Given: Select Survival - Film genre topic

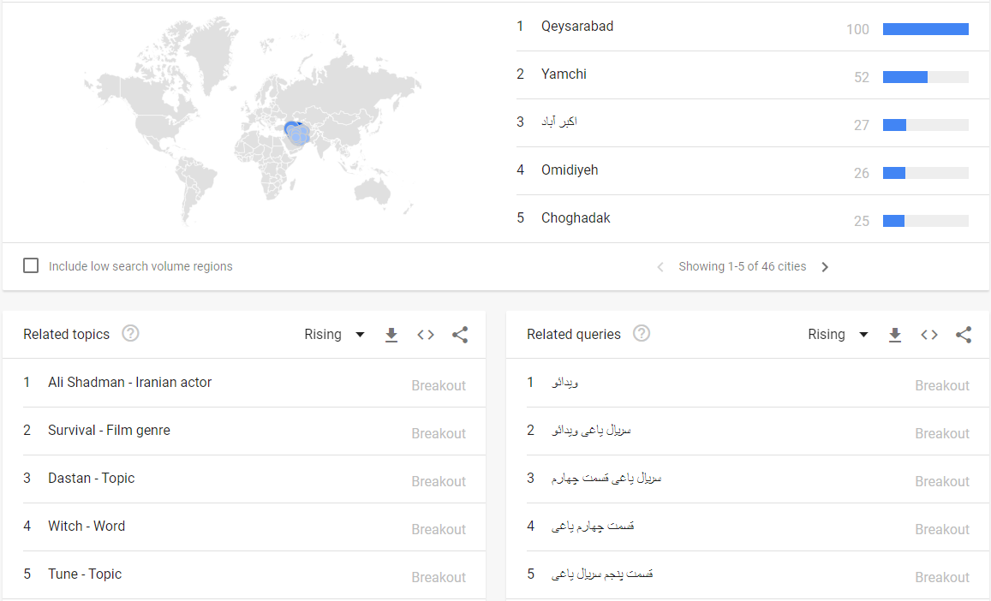Looking at the screenshot, I should click(x=110, y=431).
